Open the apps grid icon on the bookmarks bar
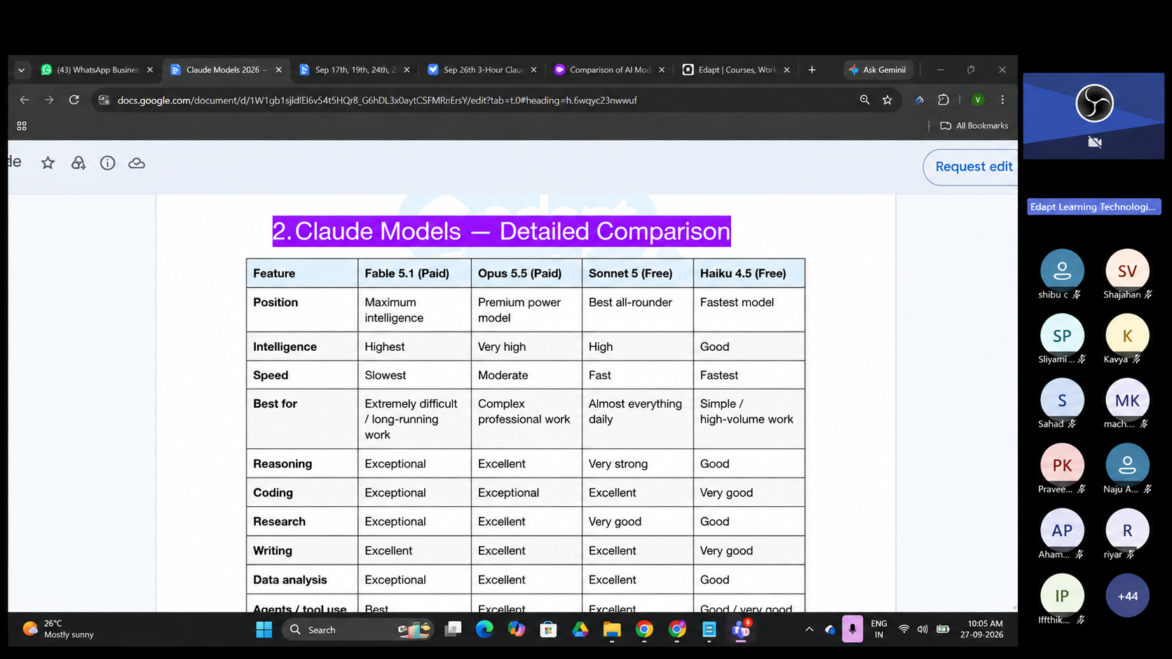This screenshot has width=1172, height=659. [x=22, y=126]
